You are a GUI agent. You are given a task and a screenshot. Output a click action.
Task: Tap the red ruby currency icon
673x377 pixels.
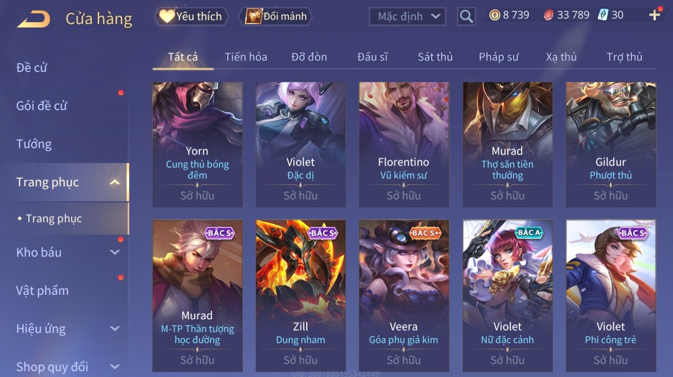pos(548,15)
